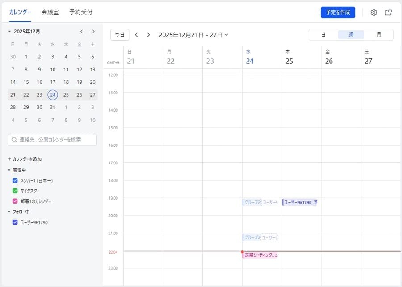The image size is (402, 287).
Task: Go to previous week with the left arrow
Action: 137,34
